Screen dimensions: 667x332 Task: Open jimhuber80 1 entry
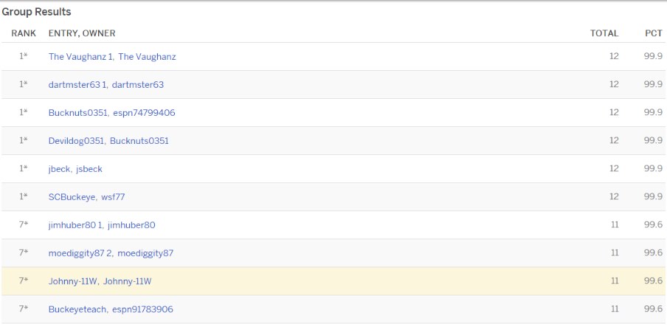click(x=75, y=225)
